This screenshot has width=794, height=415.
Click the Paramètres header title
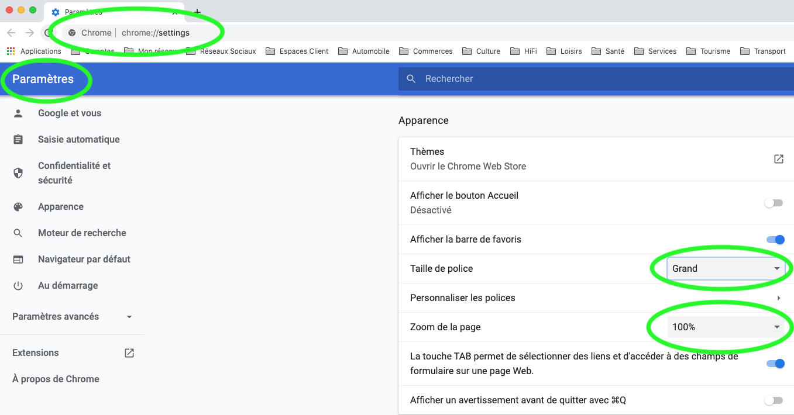tap(43, 79)
